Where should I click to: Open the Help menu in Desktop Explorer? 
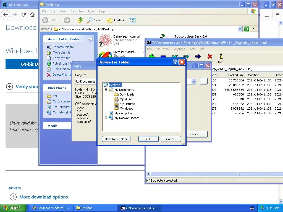tap(102, 11)
